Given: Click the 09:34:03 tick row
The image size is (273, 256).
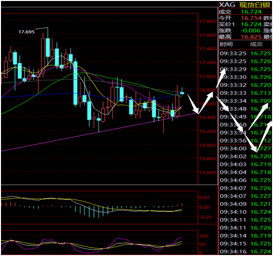Looking at the screenshot, I should pyautogui.click(x=246, y=164).
